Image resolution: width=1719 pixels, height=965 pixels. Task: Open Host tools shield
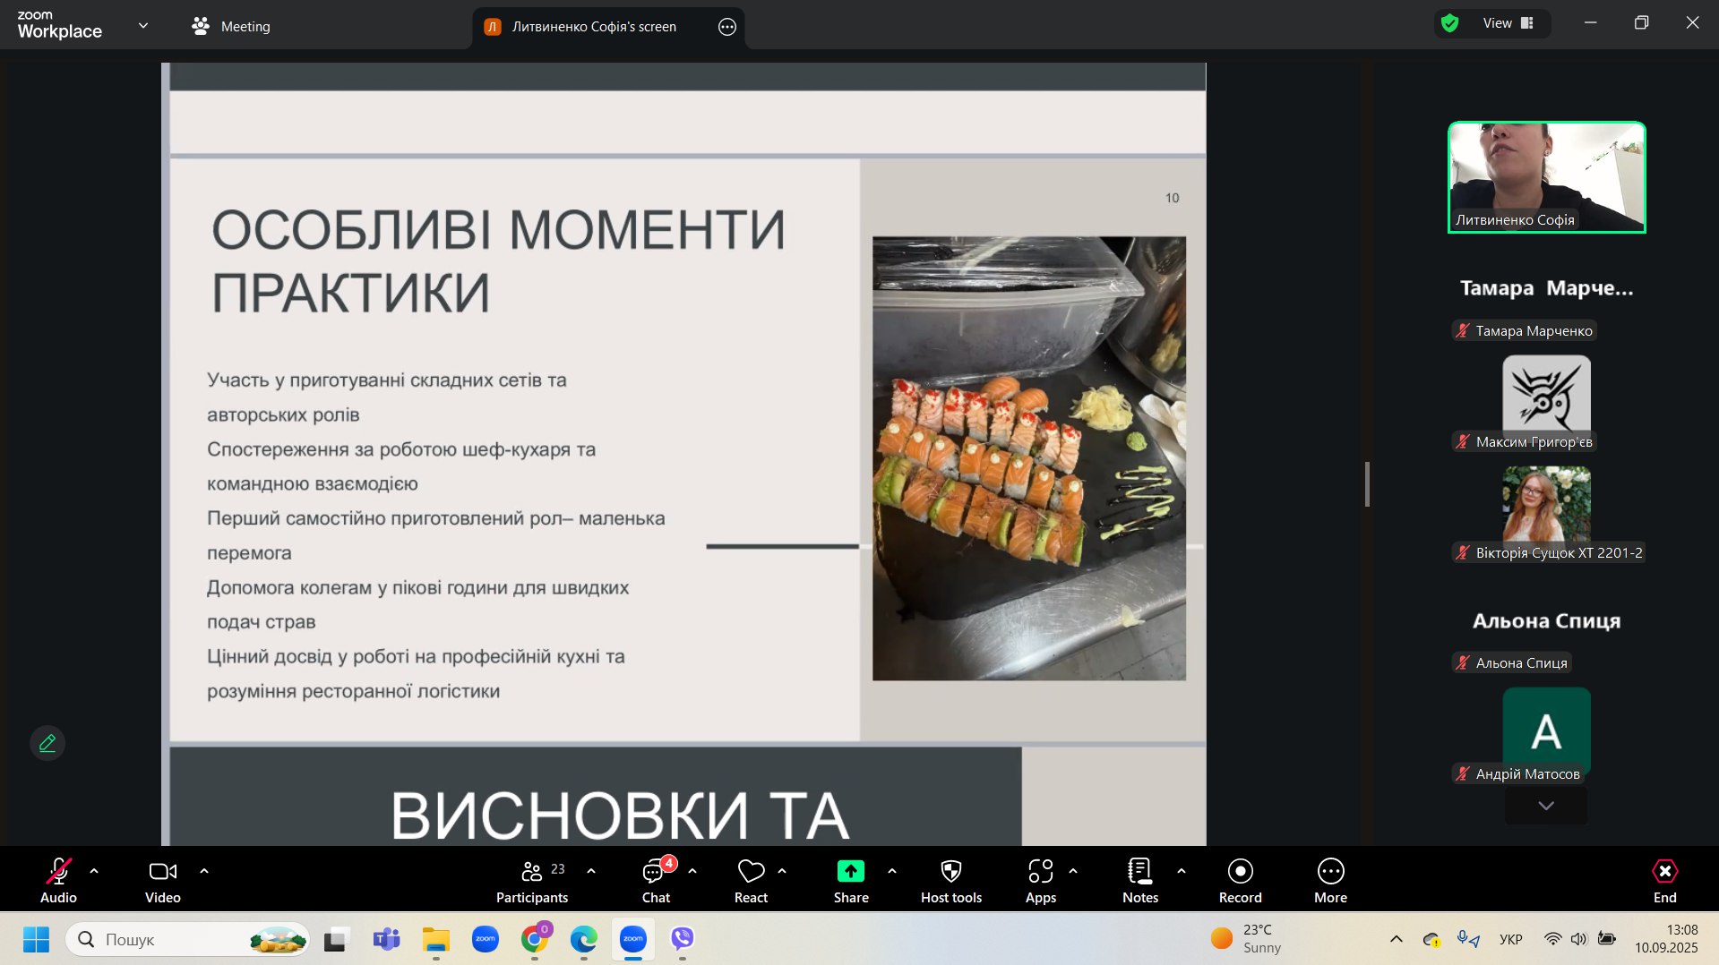coord(951,880)
